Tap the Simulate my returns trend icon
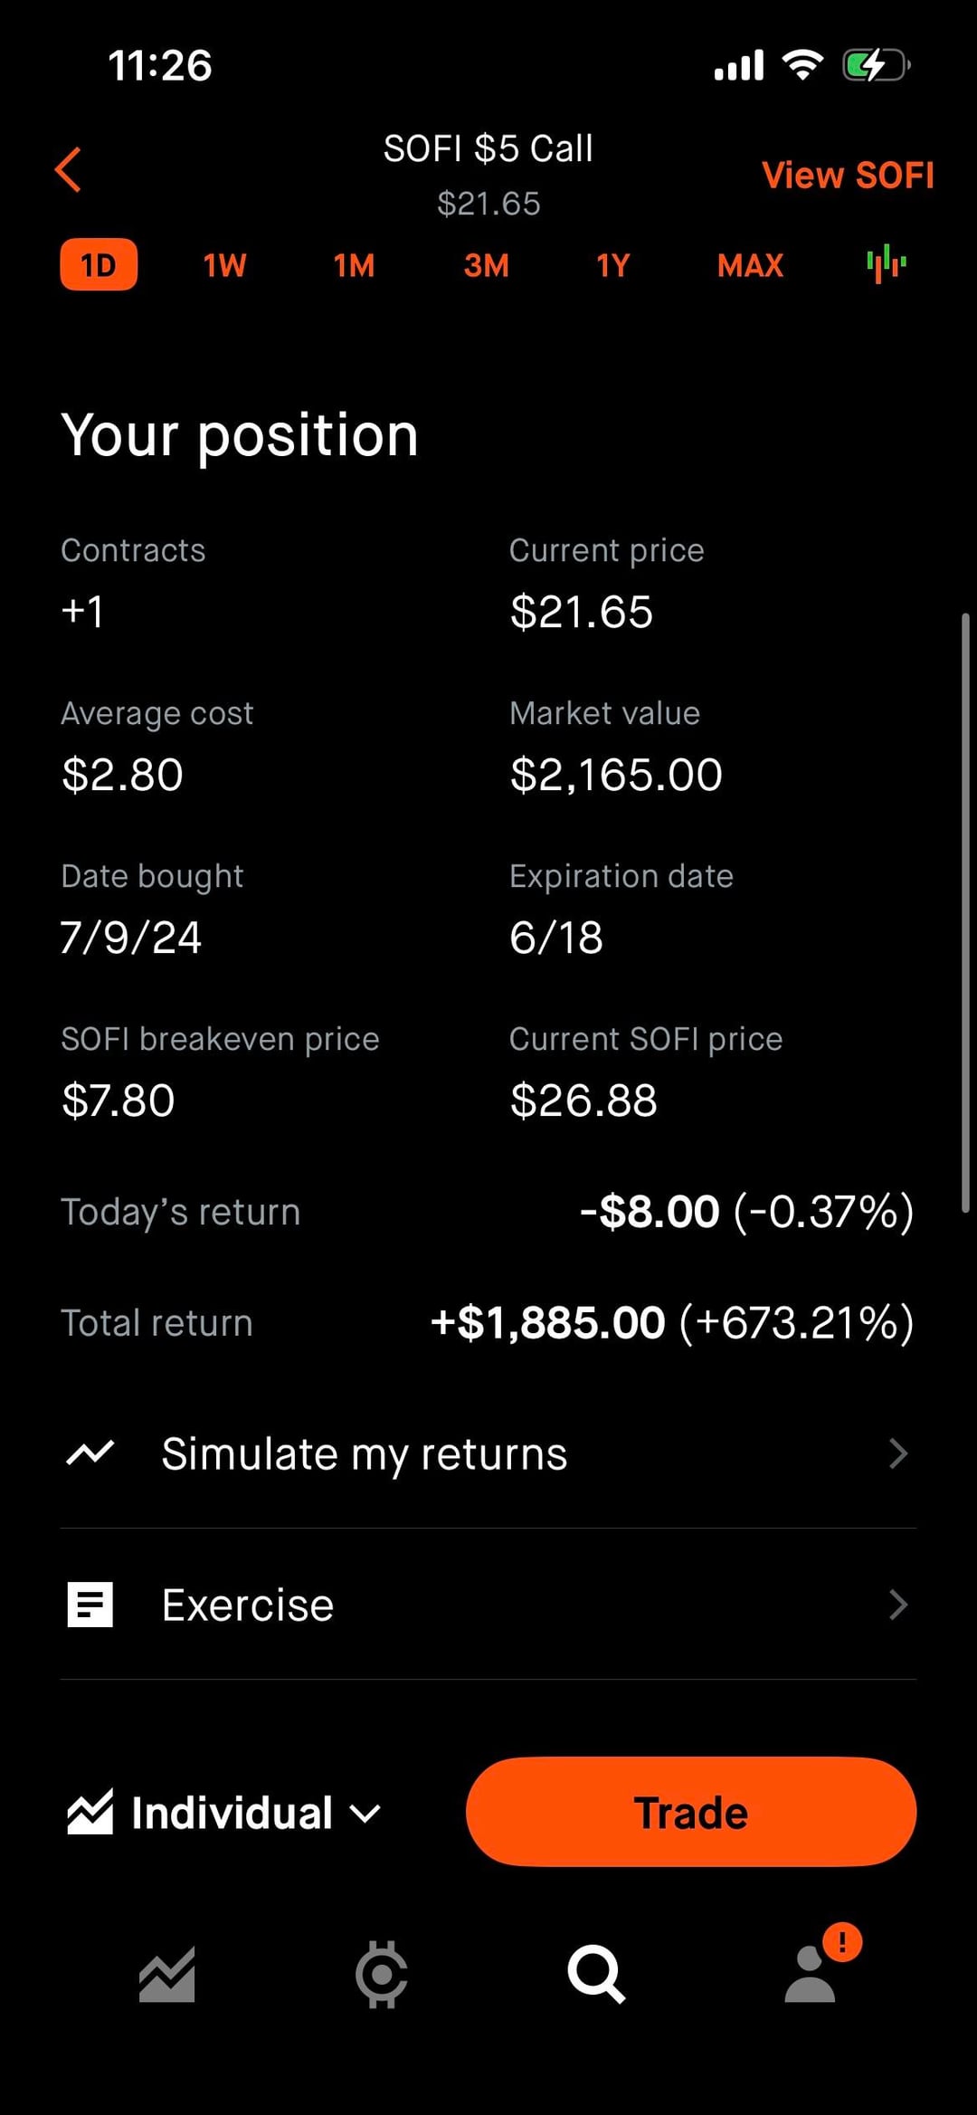 tap(90, 1453)
